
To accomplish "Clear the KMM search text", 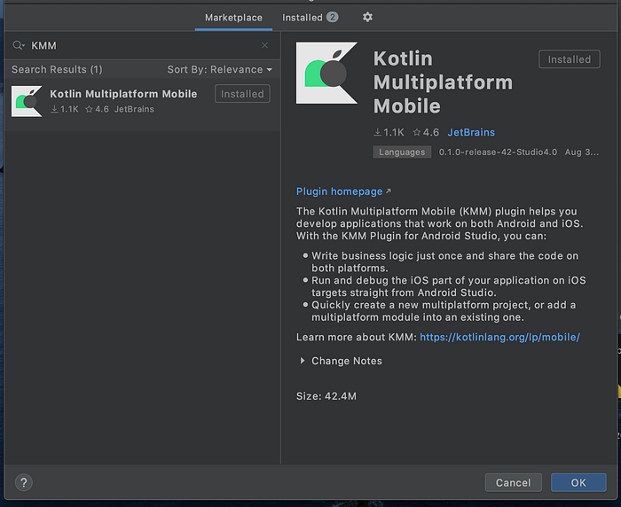I will click(264, 45).
